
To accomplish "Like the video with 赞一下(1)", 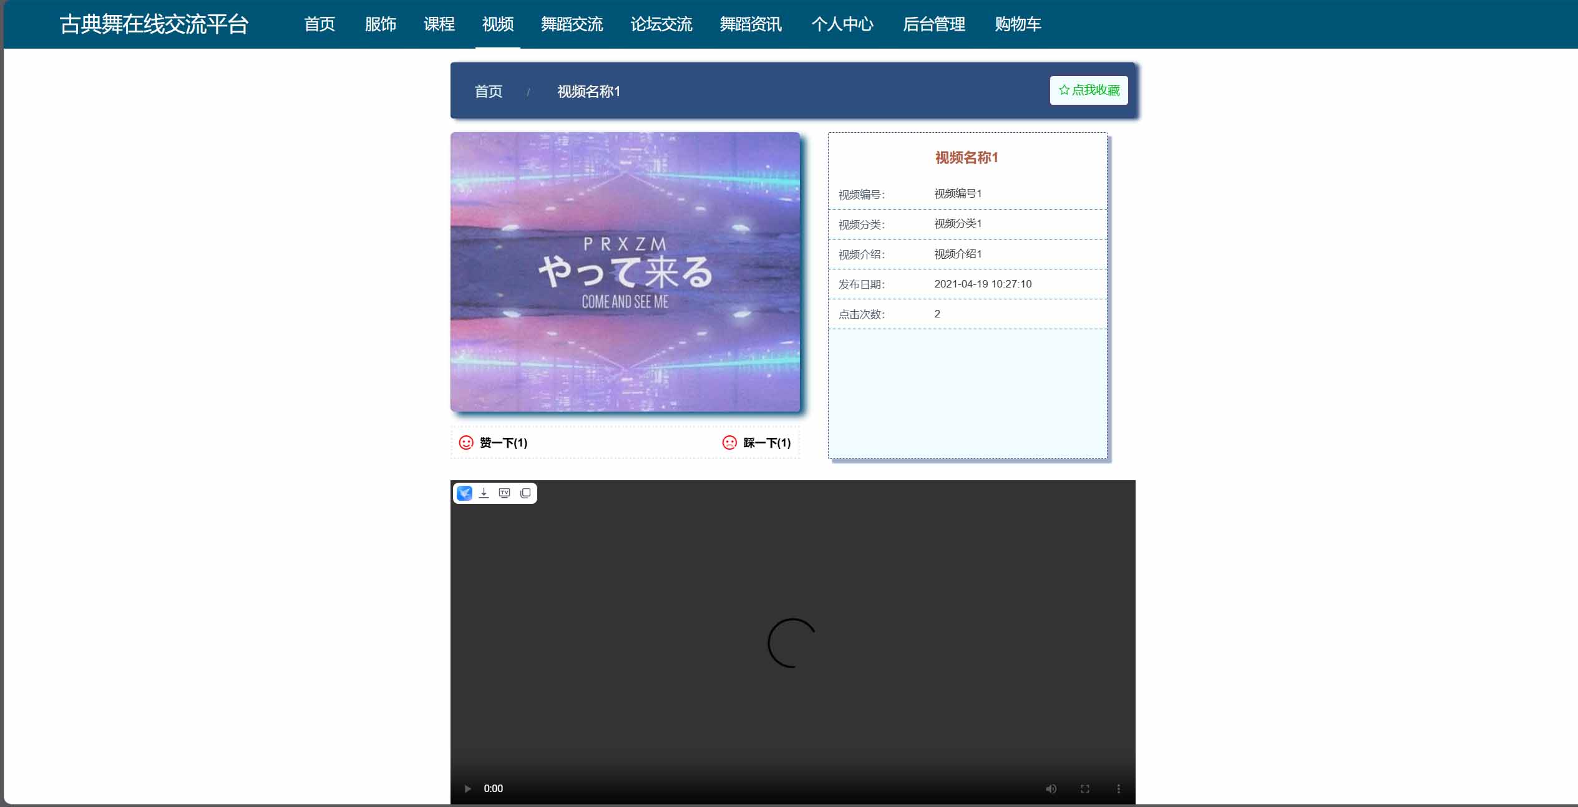I will click(504, 443).
